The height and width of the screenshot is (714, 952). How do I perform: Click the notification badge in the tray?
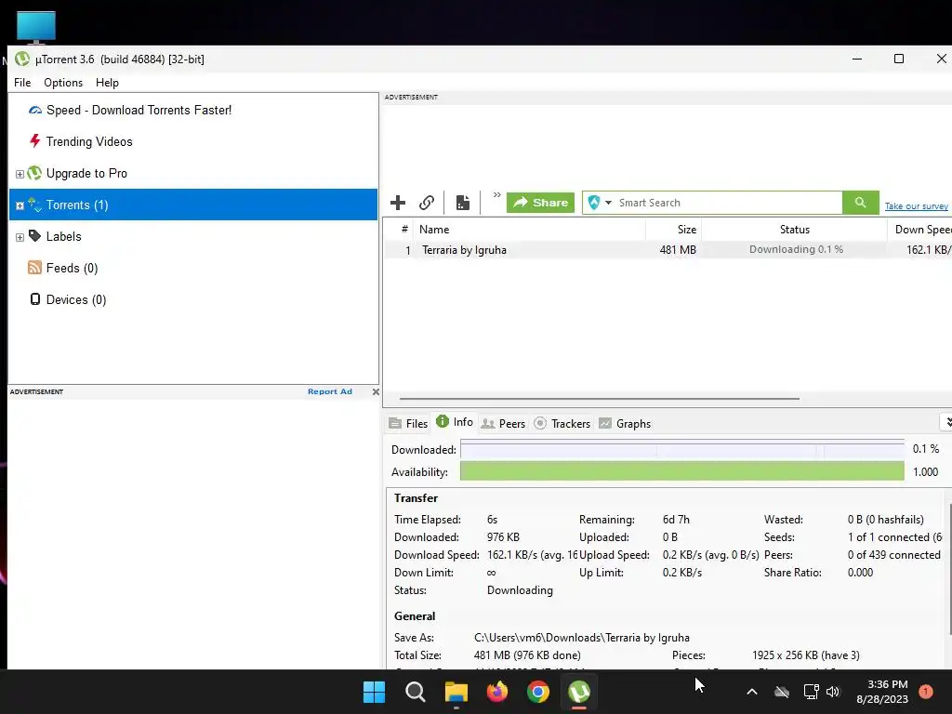pos(926,692)
